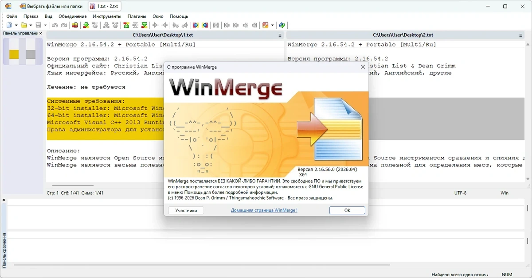
Task: Click the copy to right icon
Action: [154, 25]
